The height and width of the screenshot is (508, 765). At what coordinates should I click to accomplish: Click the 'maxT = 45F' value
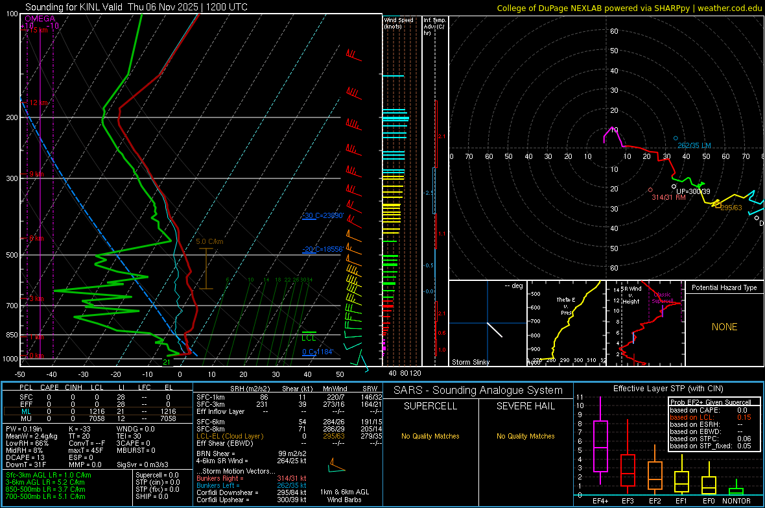tap(86, 450)
